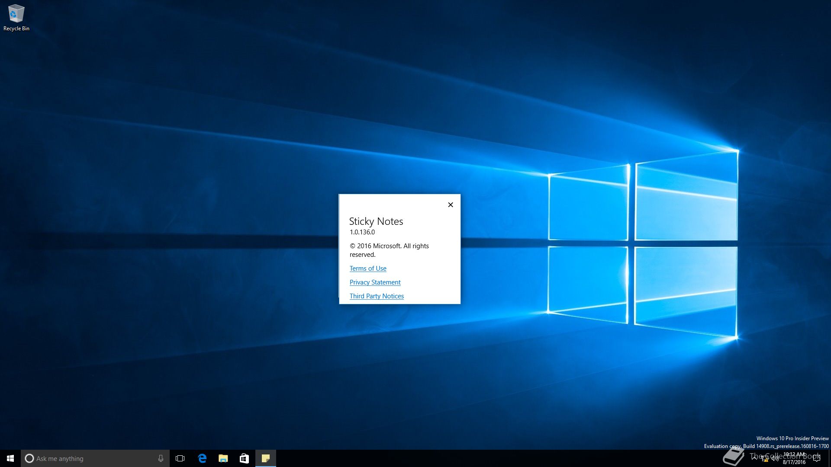Click the Show desktop sliver at taskbar end
831x467 pixels.
click(x=829, y=458)
